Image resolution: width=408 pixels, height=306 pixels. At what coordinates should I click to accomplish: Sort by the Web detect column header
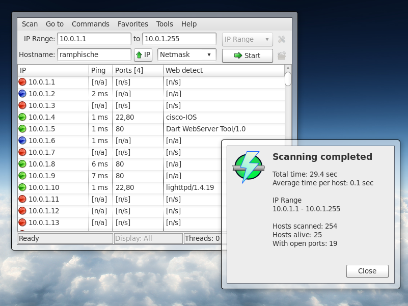pyautogui.click(x=224, y=70)
